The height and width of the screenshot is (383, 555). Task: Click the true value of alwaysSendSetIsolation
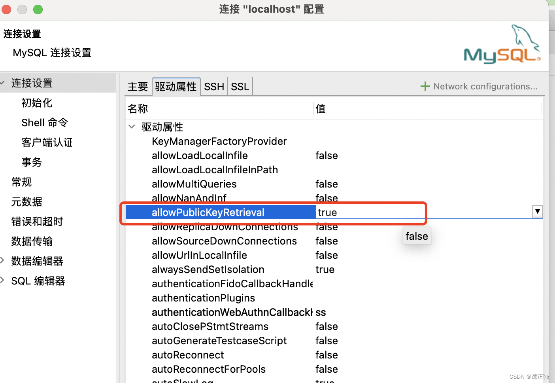325,269
